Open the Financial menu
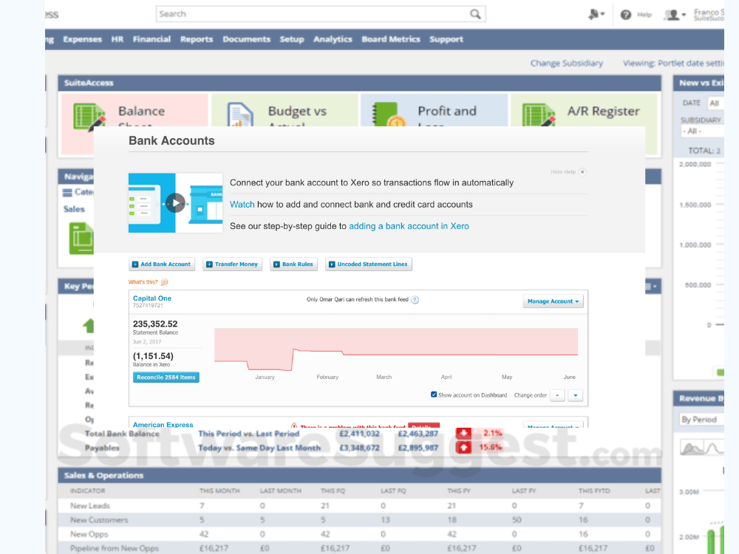This screenshot has width=739, height=554. (151, 39)
